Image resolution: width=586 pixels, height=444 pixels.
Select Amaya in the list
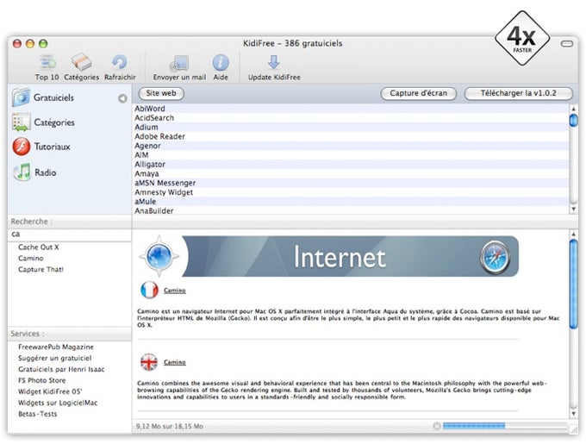tap(351, 174)
